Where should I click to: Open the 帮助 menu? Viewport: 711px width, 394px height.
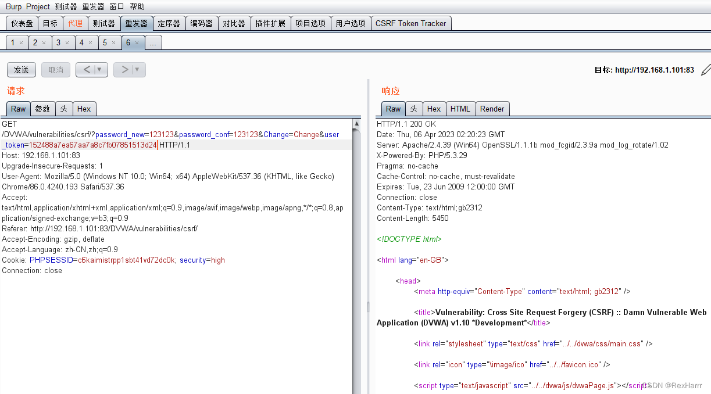click(x=137, y=6)
